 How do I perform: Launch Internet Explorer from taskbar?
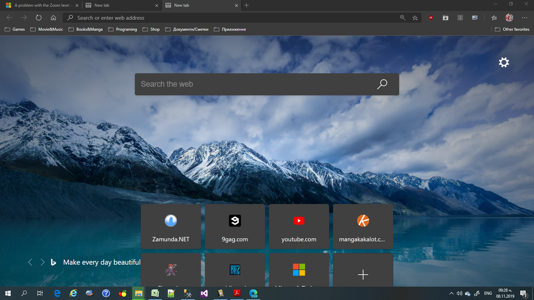click(73, 293)
